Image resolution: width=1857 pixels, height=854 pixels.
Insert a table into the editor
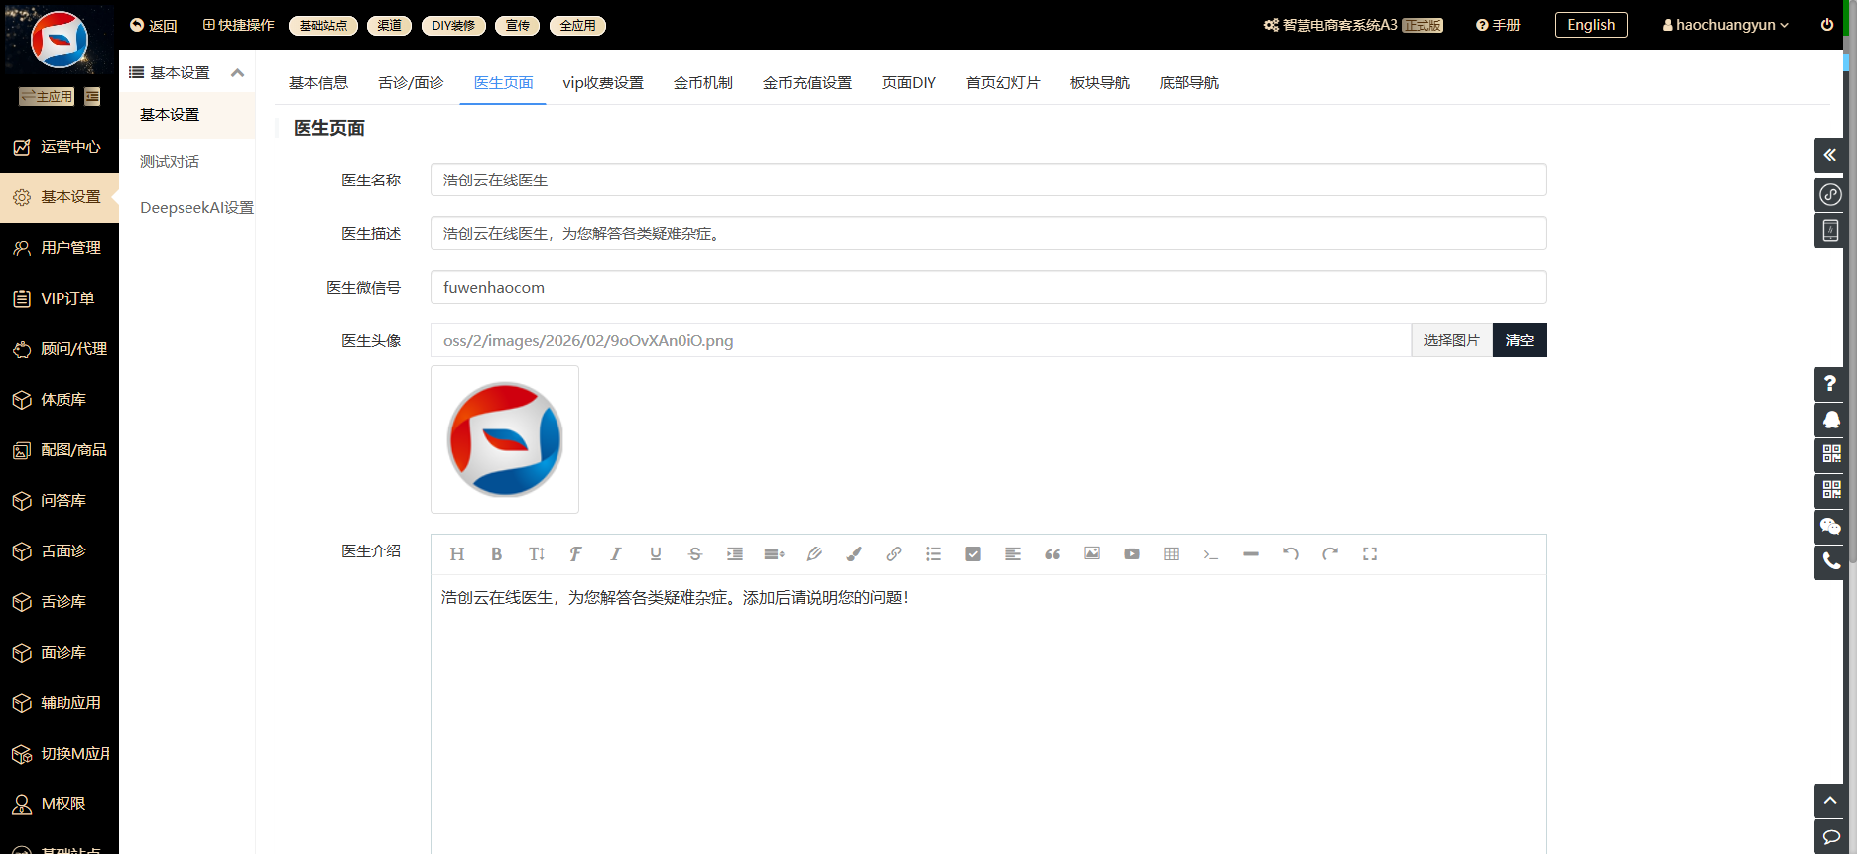pyautogui.click(x=1172, y=554)
